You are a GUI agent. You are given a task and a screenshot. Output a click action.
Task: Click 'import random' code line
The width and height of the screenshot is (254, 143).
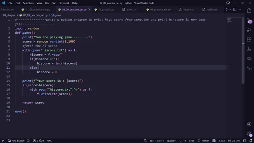[27, 28]
